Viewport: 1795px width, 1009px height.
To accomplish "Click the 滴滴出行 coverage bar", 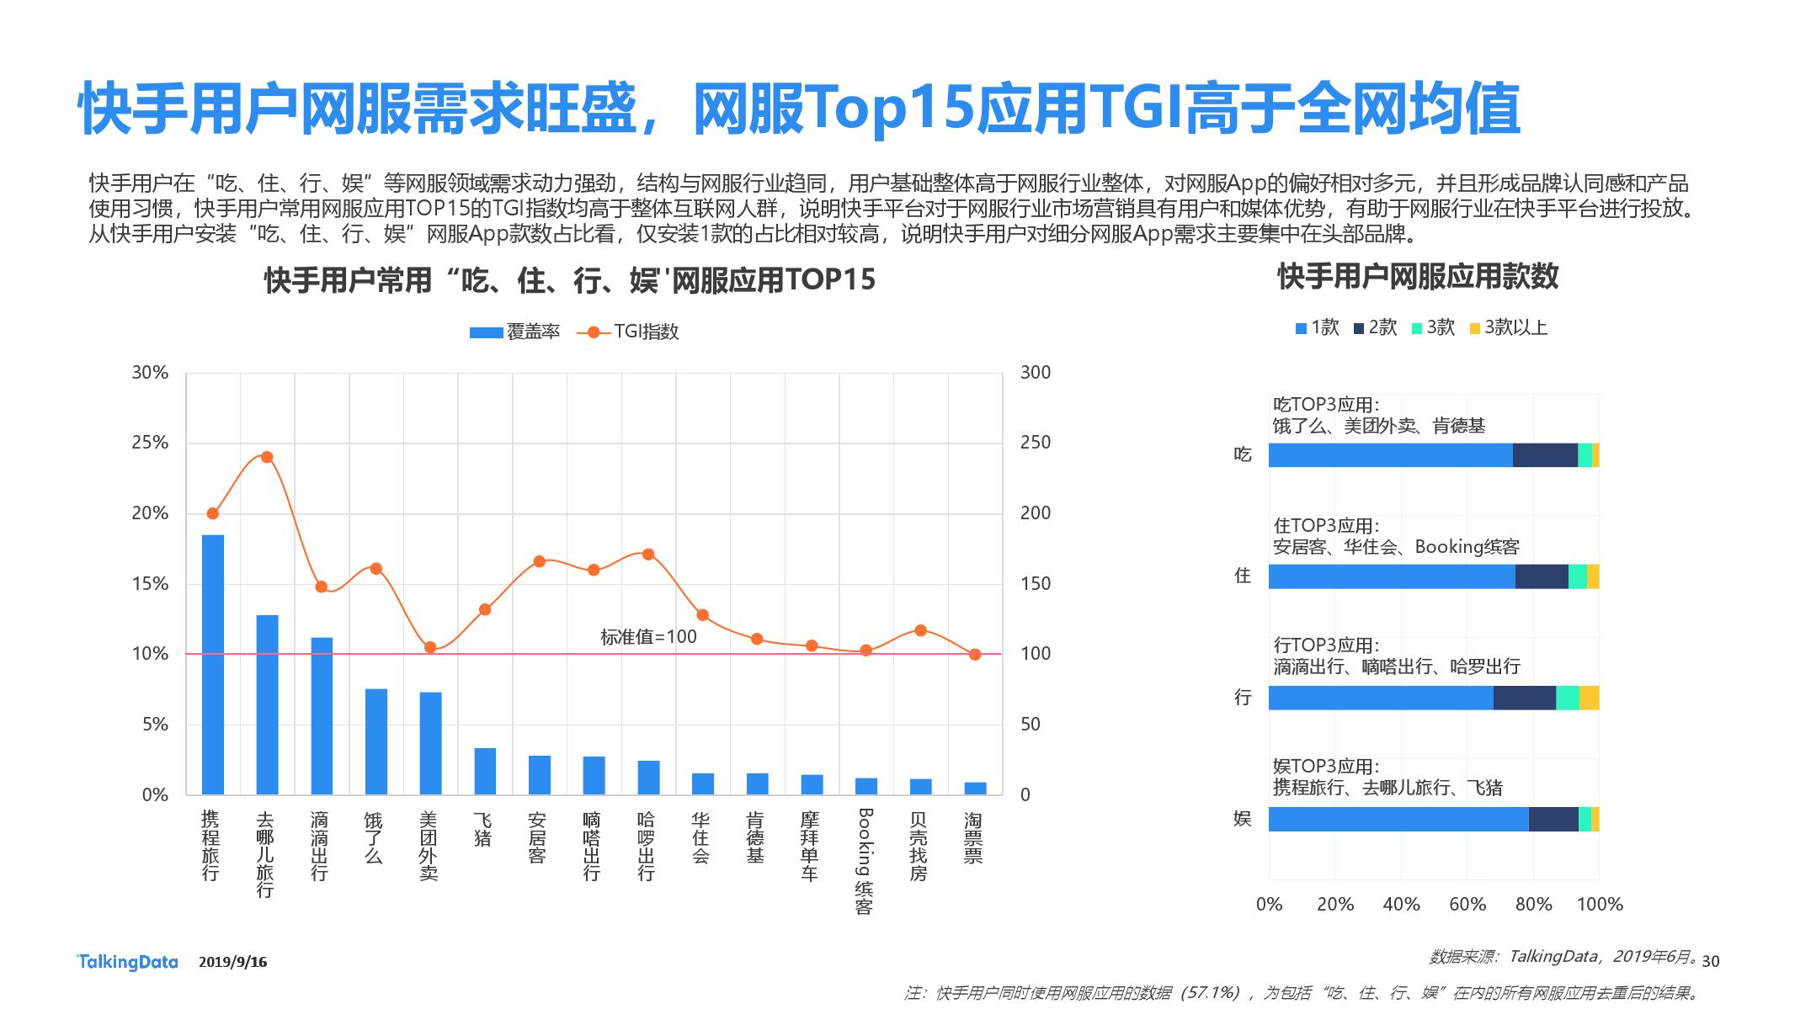I will [x=322, y=716].
